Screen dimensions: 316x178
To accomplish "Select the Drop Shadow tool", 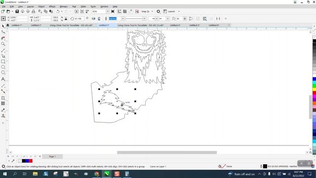I will pyautogui.click(x=3, y=98).
